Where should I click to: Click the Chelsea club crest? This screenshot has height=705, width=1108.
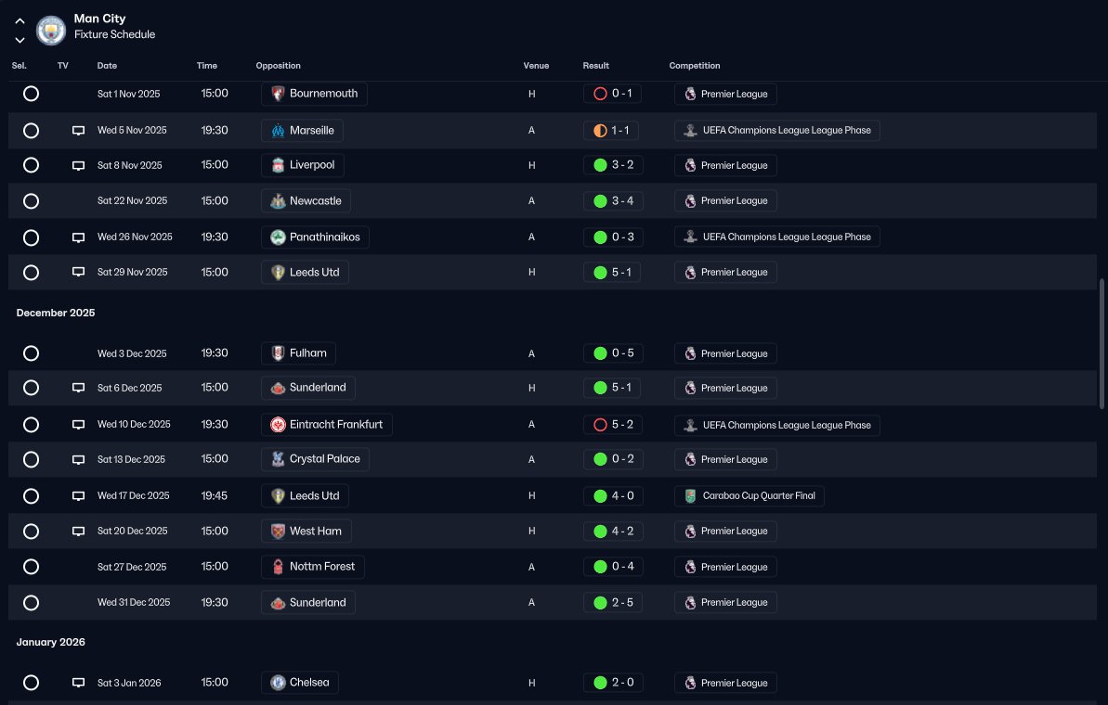click(x=278, y=683)
